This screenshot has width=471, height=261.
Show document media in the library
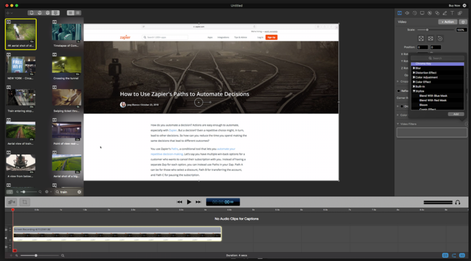click(x=32, y=13)
